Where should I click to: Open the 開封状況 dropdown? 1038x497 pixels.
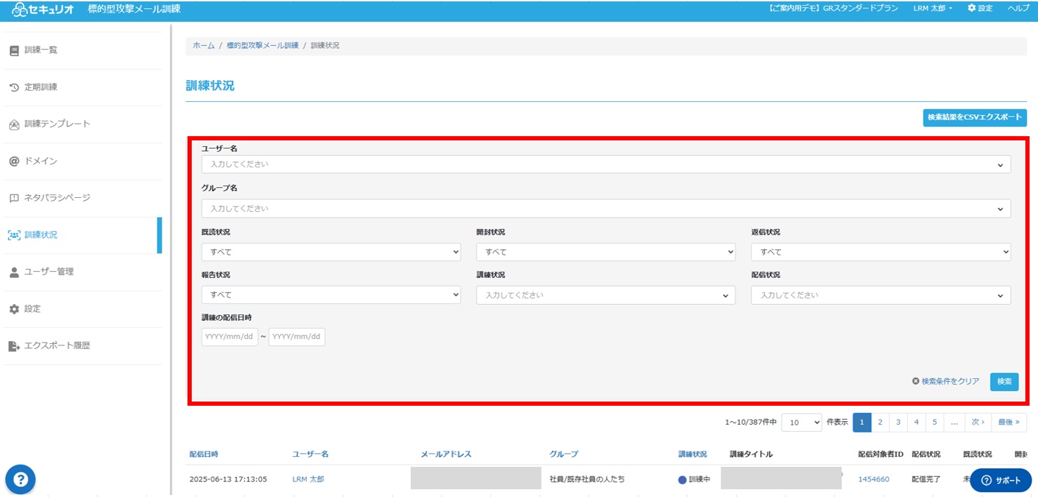605,252
